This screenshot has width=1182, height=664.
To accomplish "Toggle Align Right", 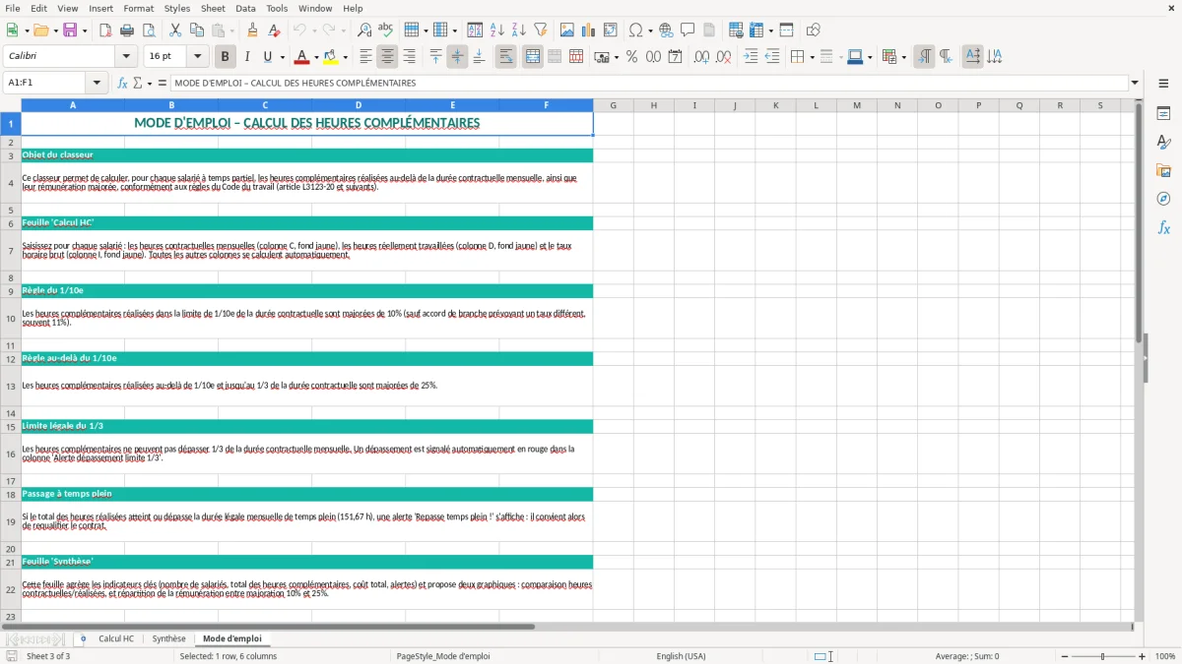I will (409, 57).
